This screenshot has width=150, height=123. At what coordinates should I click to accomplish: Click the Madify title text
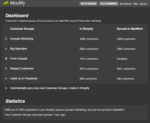coord(18,3)
